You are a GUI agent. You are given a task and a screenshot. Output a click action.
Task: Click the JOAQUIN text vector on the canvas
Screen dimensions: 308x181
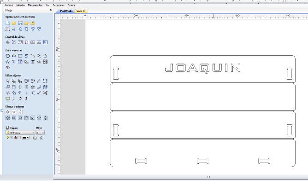pyautogui.click(x=202, y=68)
